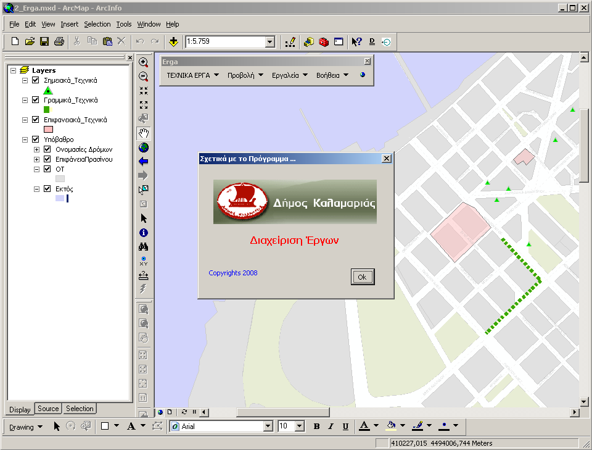592x450 pixels.
Task: Choose the Select Elements arrow tool
Action: click(x=144, y=219)
